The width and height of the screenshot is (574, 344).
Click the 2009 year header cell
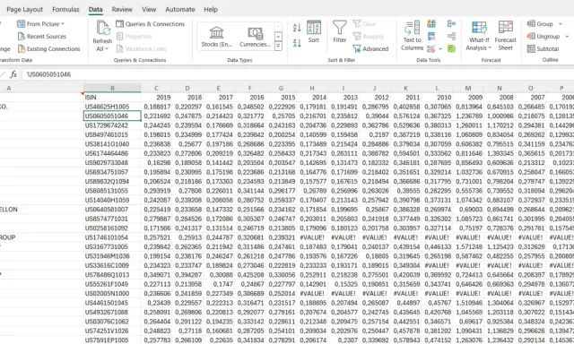[468, 98]
